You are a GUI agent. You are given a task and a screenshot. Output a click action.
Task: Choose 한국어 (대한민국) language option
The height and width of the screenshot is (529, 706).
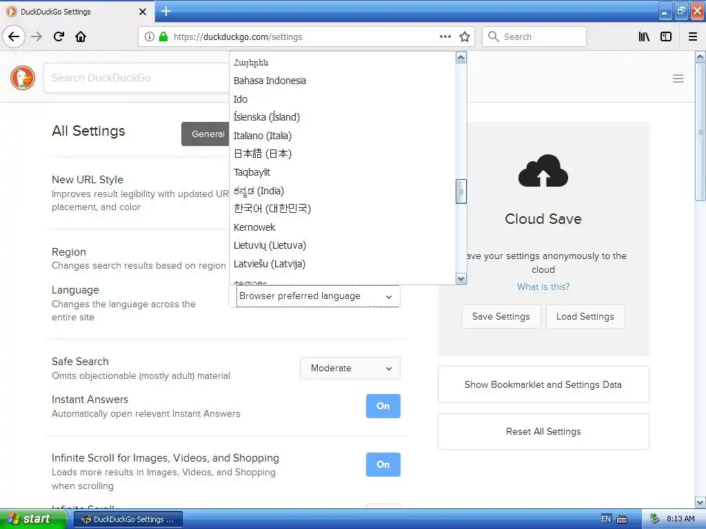[x=342, y=209]
